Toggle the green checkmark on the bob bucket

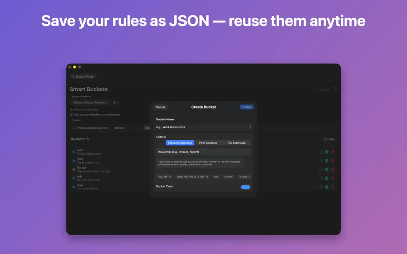pyautogui.click(x=327, y=178)
